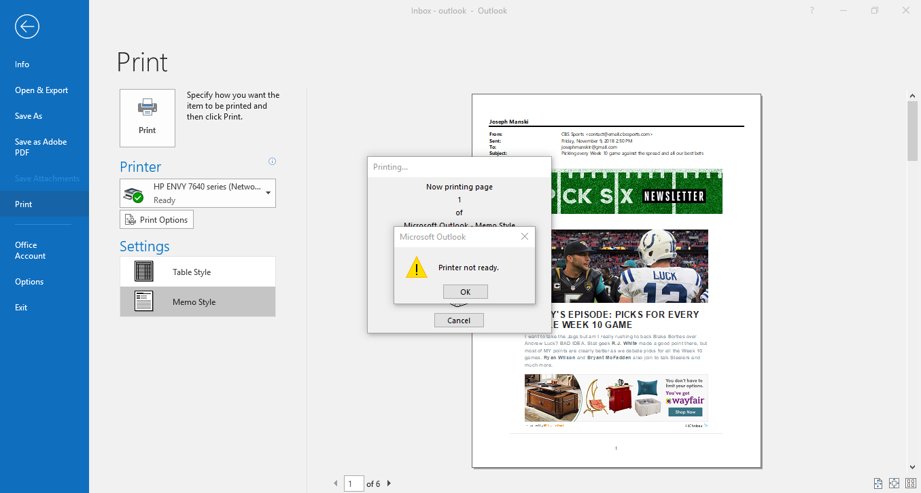The image size is (921, 493).
Task: Open printer info tooltip icon
Action: tap(273, 162)
